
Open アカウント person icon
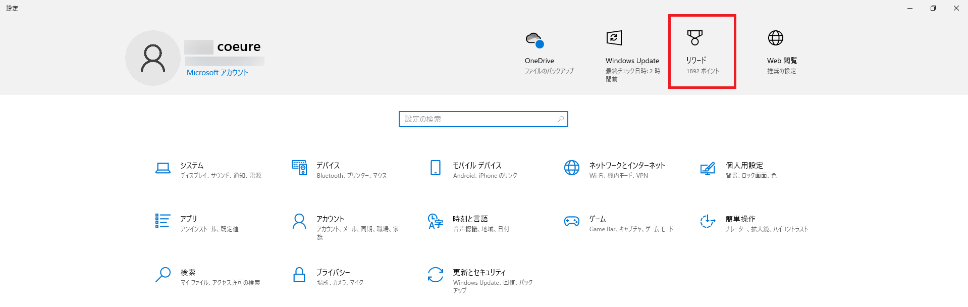point(299,221)
